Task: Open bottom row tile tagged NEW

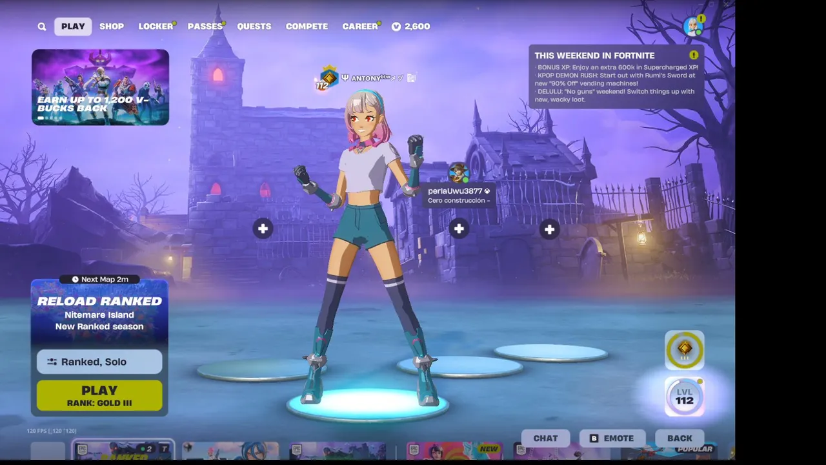Action: pos(454,451)
